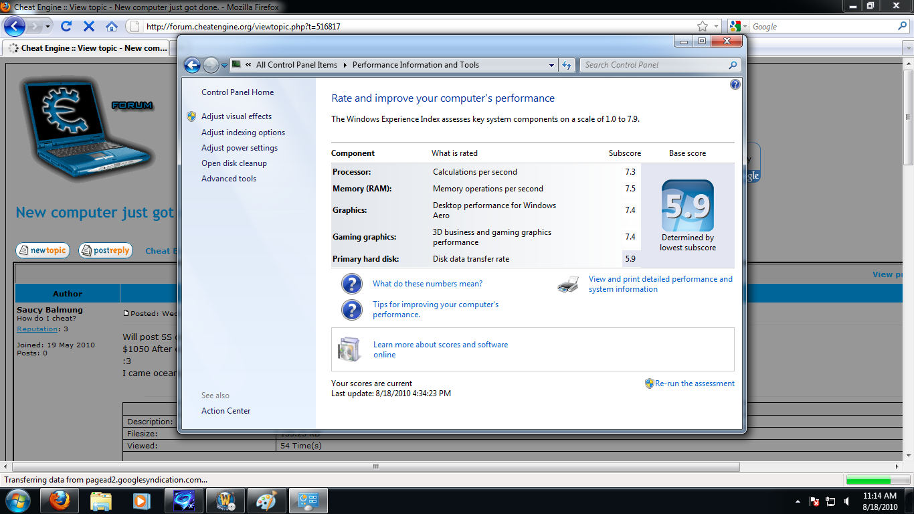The image size is (914, 514).
Task: Click the printer icon
Action: (x=568, y=284)
